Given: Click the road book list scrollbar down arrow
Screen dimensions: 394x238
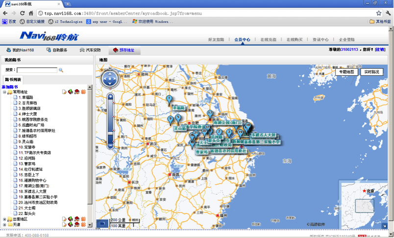Looking at the screenshot, I should pos(90,225).
